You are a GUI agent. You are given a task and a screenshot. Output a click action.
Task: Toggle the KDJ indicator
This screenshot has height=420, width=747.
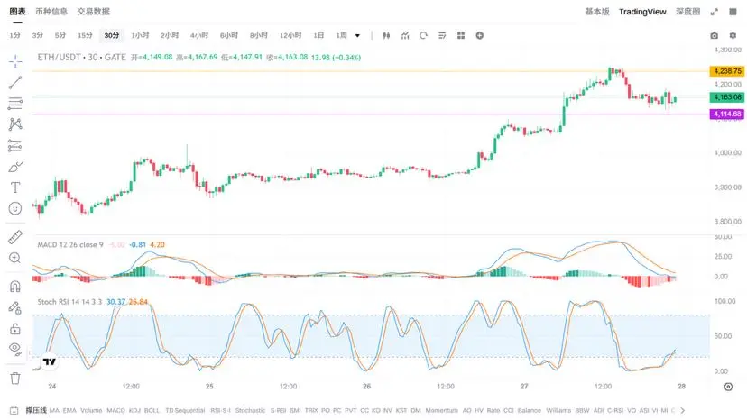click(x=134, y=410)
